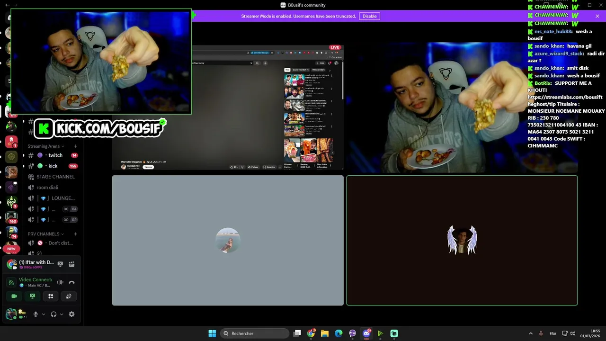
Task: Show hidden system tray icons
Action: (x=531, y=333)
